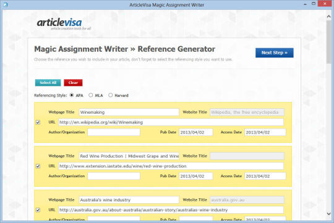This screenshot has width=334, height=223.
Task: Edit the Winemaking webpage title field
Action: pos(129,112)
